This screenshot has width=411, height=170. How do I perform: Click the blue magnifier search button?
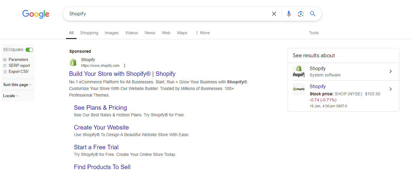coord(313,14)
